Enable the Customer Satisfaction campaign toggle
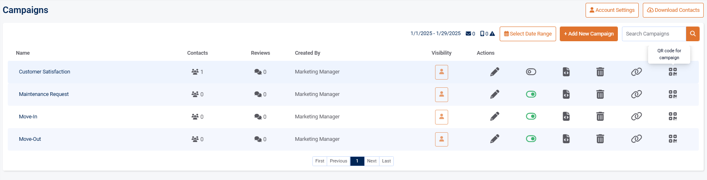707x180 pixels. (531, 72)
